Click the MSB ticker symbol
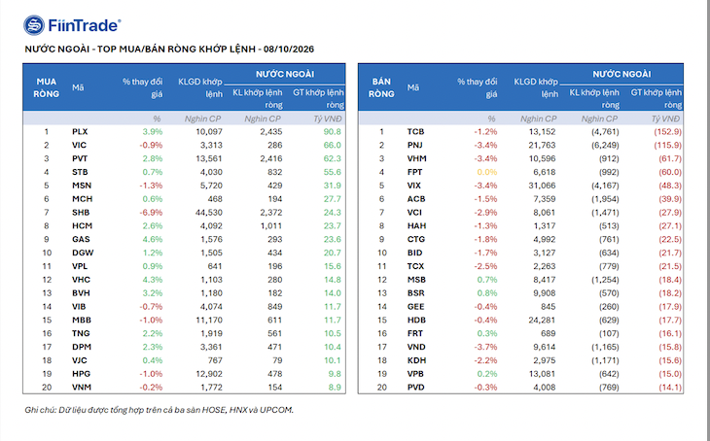The height and width of the screenshot is (441, 710). click(416, 280)
